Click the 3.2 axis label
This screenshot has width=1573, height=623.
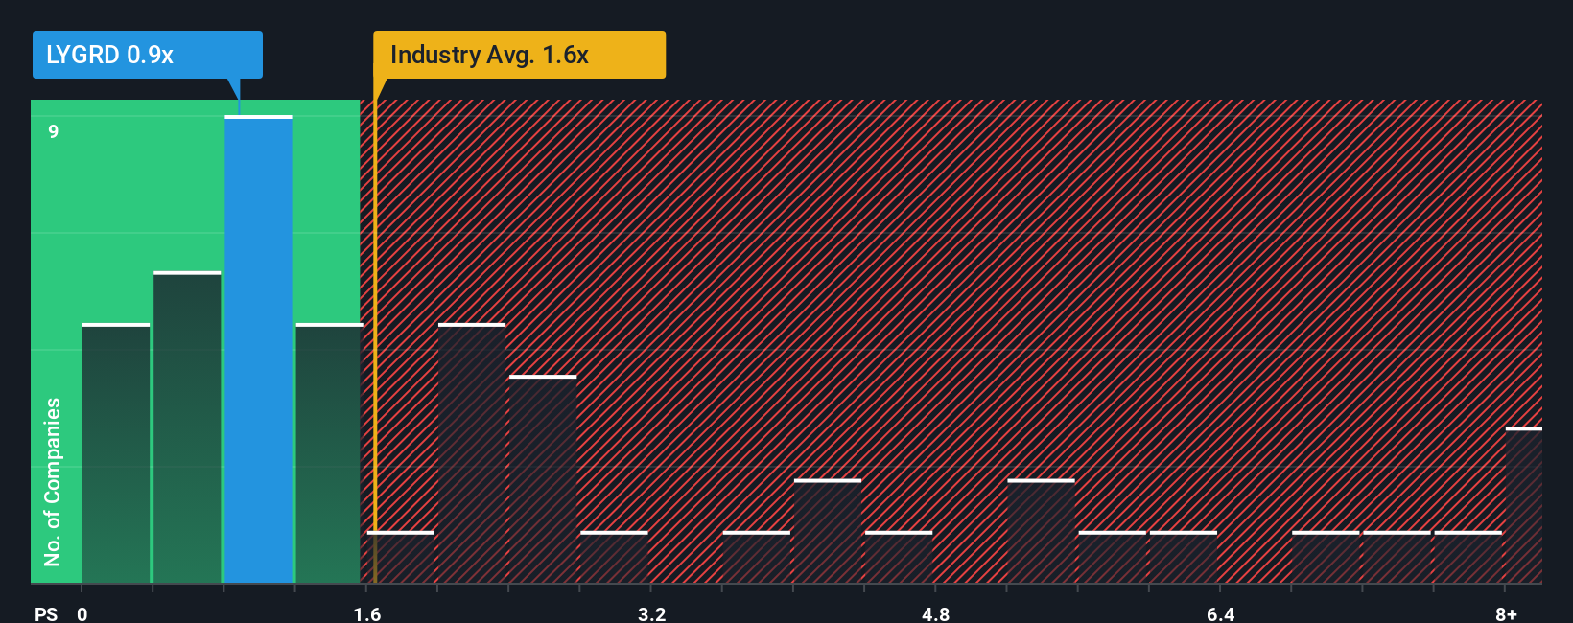[652, 613]
